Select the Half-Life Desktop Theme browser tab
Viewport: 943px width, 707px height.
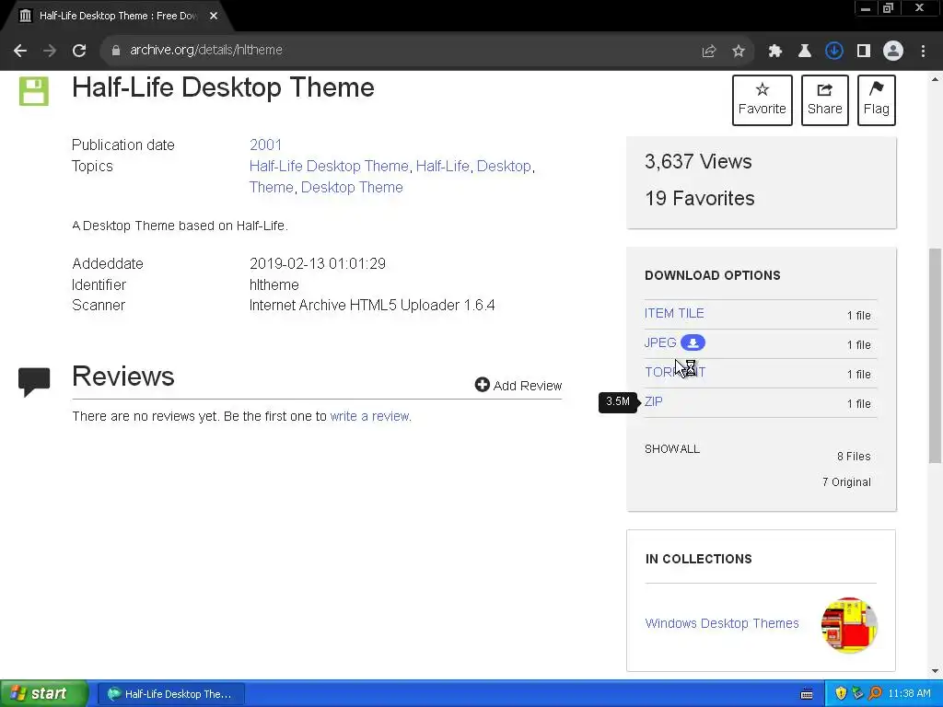click(117, 16)
